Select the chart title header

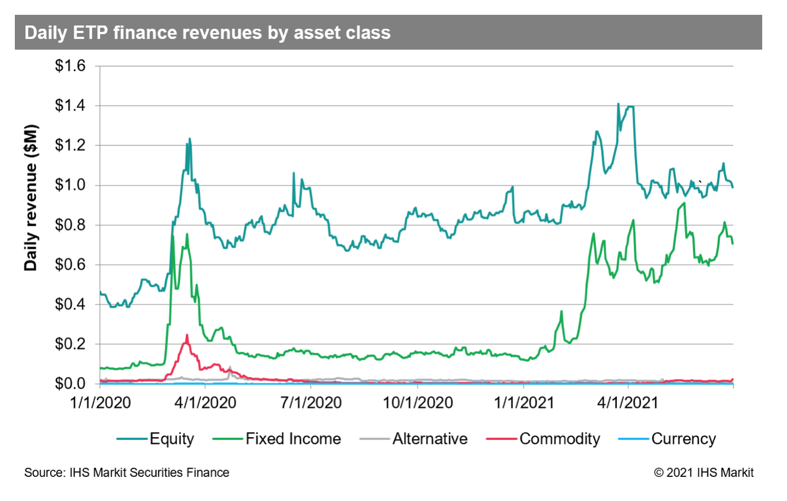(206, 32)
